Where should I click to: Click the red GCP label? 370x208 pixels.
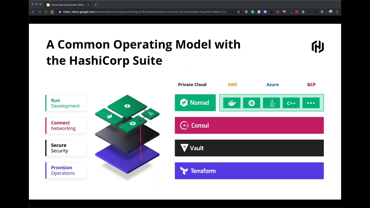(311, 85)
